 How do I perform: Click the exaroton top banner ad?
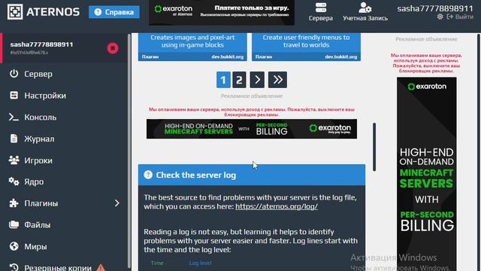(222, 13)
